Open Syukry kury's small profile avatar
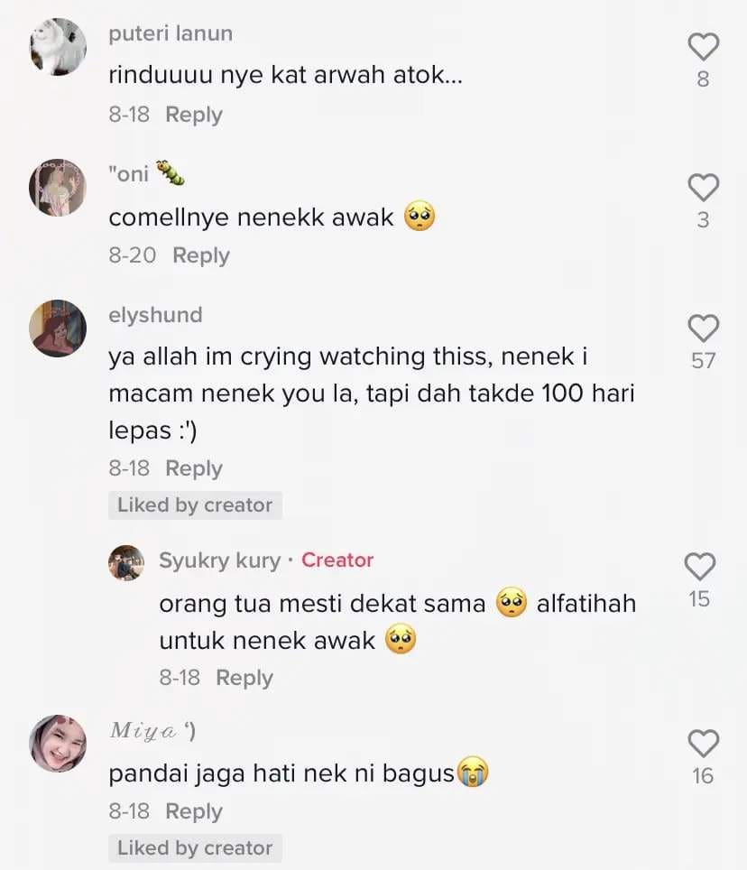The height and width of the screenshot is (870, 747). point(126,562)
